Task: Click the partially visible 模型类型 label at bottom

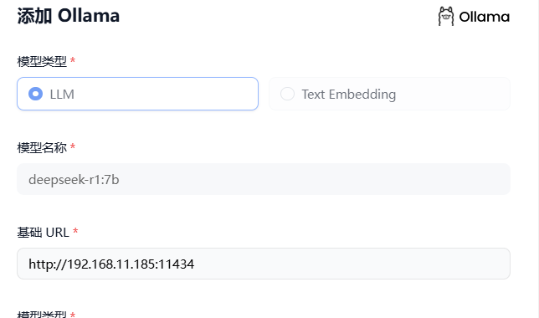Action: (x=42, y=314)
